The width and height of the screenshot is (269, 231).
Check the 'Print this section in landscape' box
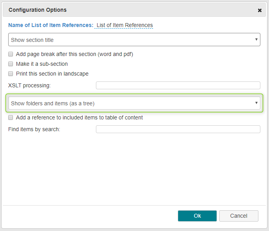[x=11, y=74]
